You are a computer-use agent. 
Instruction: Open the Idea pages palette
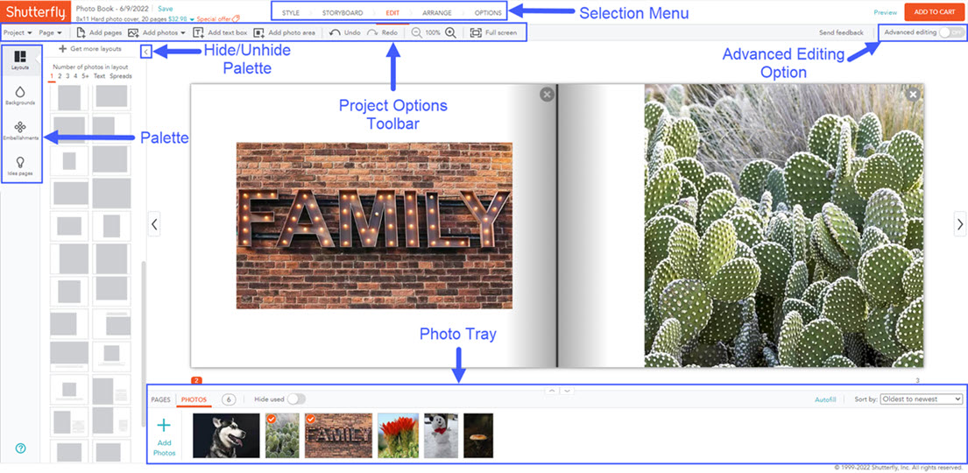[20, 166]
